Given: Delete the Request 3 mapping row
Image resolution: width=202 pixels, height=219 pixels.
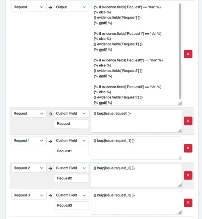Looking at the screenshot, I should [188, 203].
